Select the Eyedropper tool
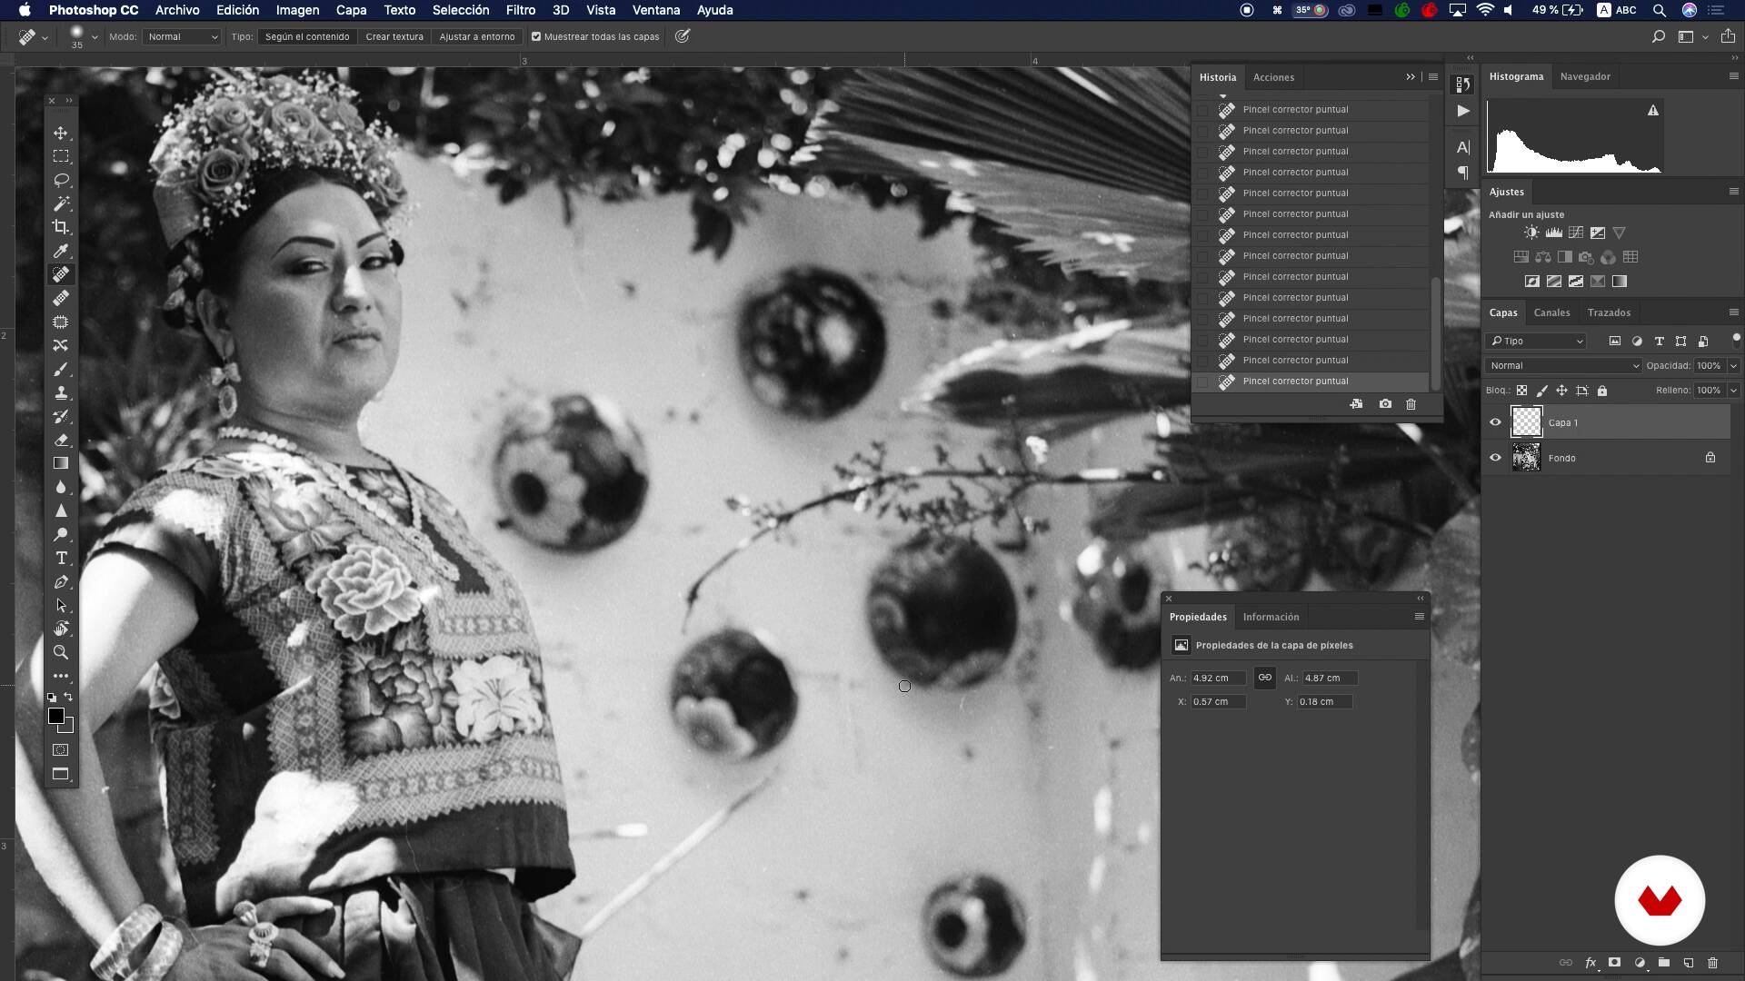The height and width of the screenshot is (981, 1745). pos(61,251)
